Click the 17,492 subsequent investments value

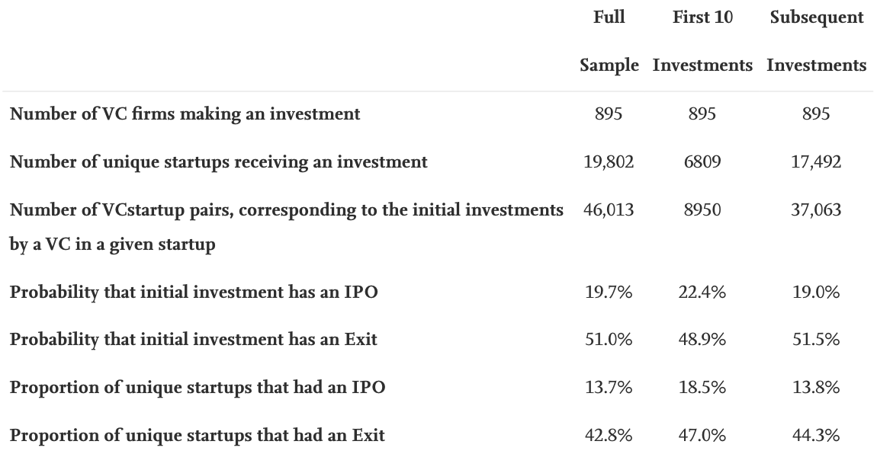point(816,162)
